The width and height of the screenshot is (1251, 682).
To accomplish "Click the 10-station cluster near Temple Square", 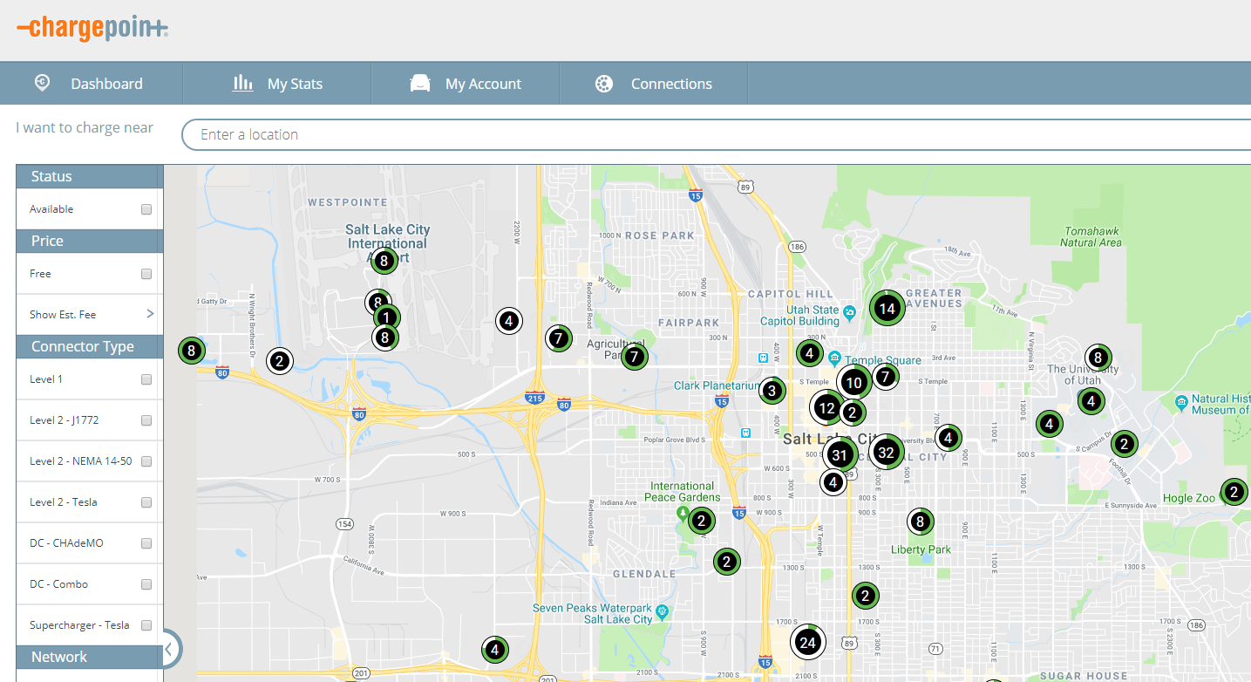I will tap(854, 382).
